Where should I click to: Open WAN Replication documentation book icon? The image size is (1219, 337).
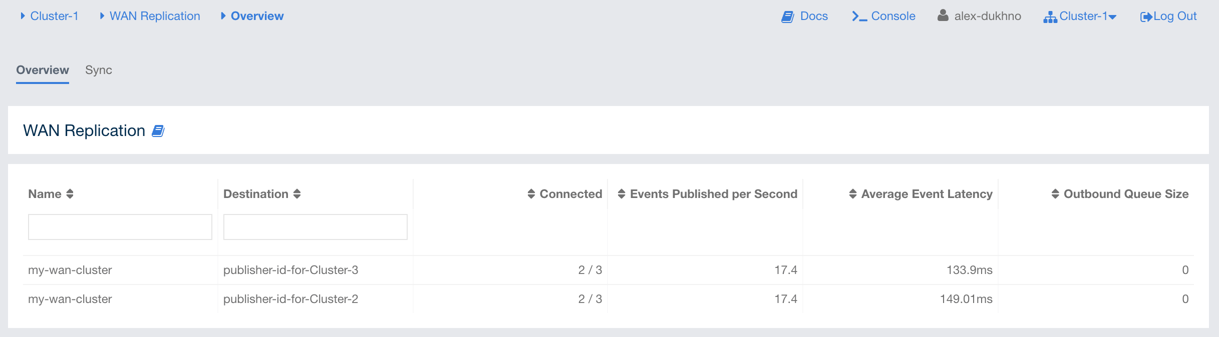[158, 131]
